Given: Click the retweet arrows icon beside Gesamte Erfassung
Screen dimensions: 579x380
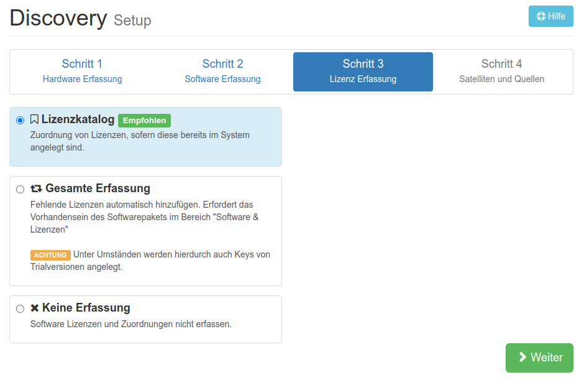Looking at the screenshot, I should (36, 188).
